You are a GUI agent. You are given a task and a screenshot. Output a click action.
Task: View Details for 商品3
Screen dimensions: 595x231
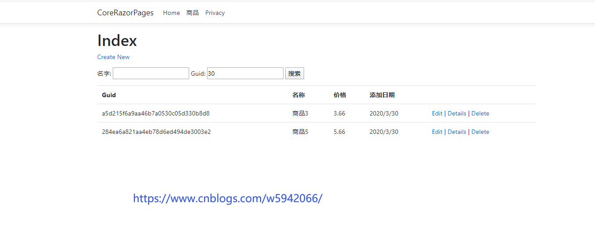(456, 113)
